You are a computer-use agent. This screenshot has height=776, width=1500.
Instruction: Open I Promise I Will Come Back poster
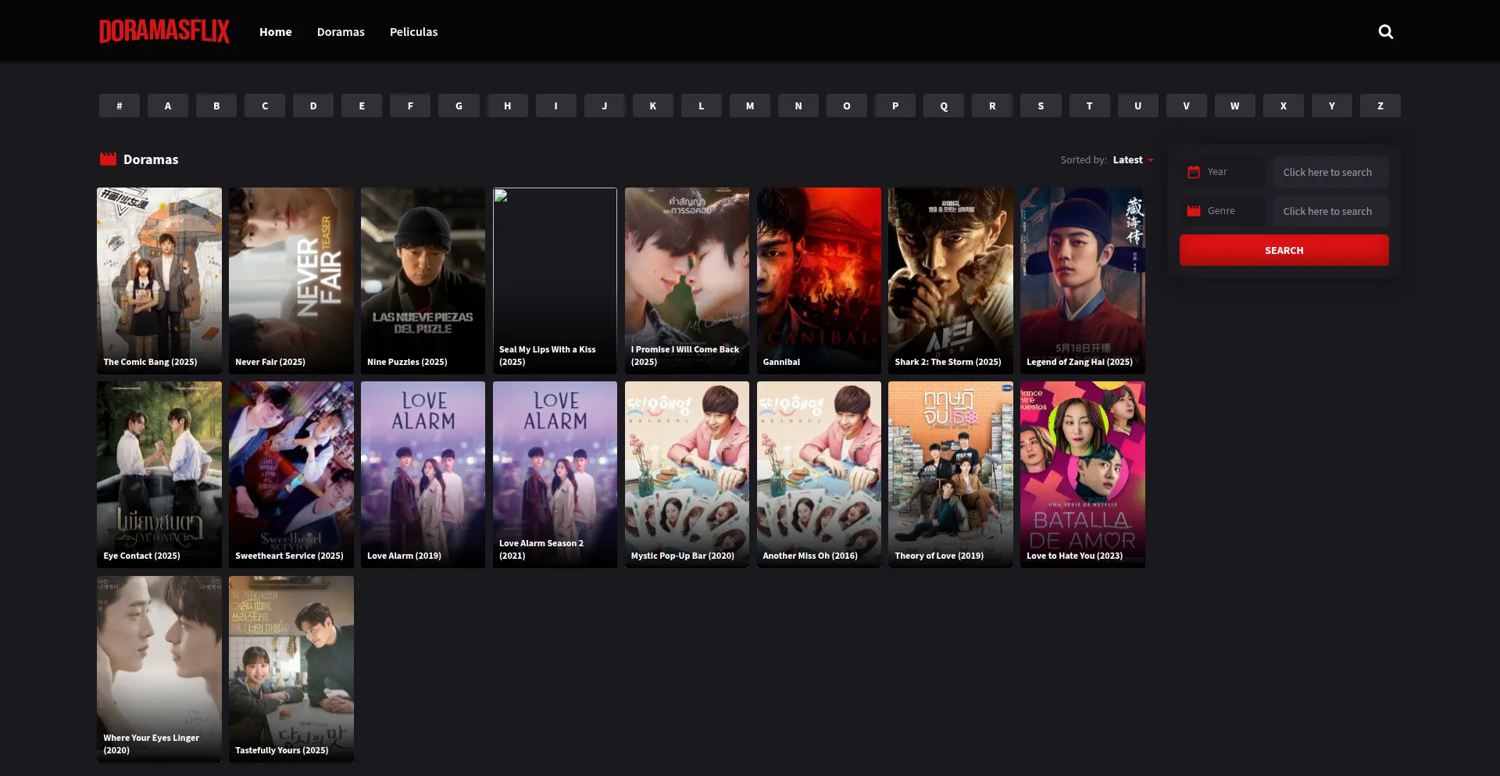click(x=687, y=281)
